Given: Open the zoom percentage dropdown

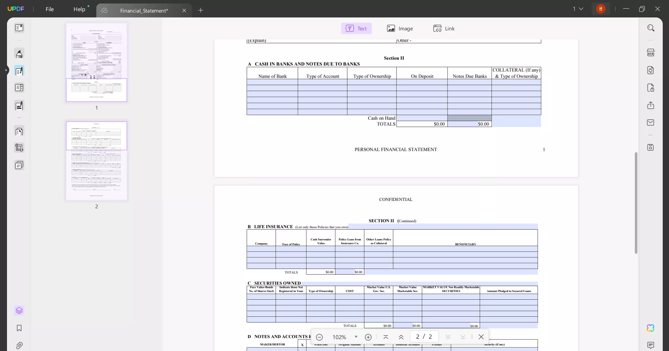Looking at the screenshot, I should (356, 337).
